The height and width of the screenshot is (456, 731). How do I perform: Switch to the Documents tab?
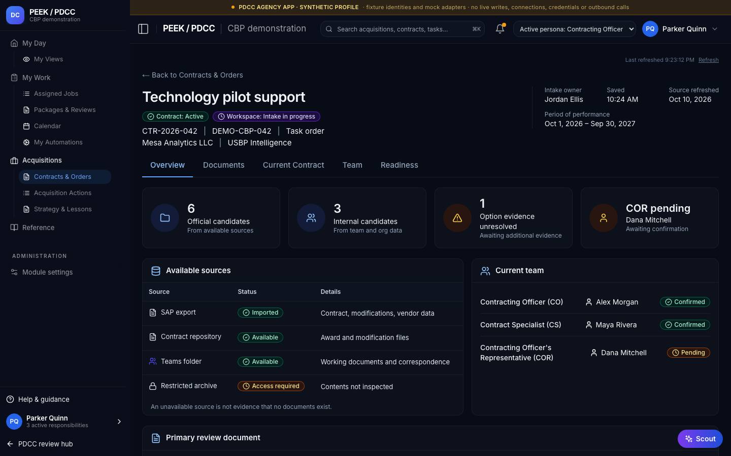(224, 165)
